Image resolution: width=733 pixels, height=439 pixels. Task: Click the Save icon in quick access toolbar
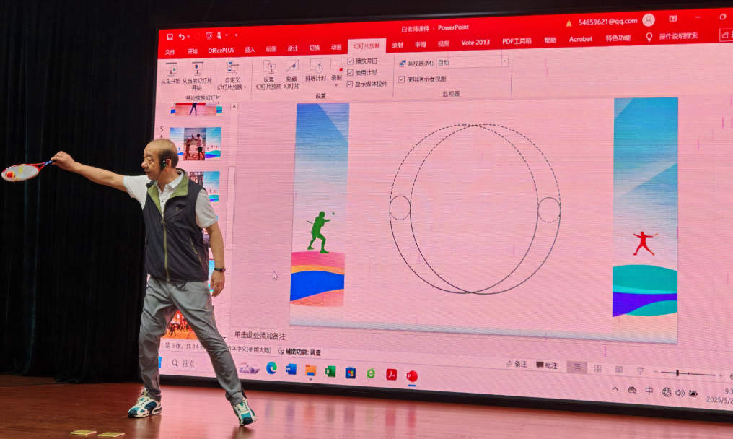pos(170,36)
